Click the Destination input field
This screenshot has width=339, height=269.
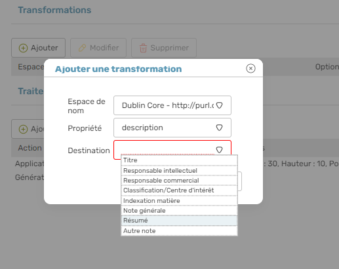coord(172,150)
